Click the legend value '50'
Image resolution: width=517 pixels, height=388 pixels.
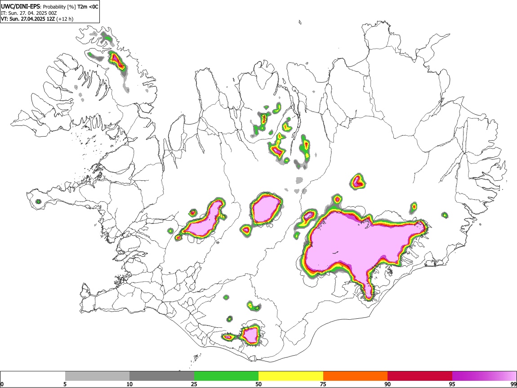[x=258, y=384]
